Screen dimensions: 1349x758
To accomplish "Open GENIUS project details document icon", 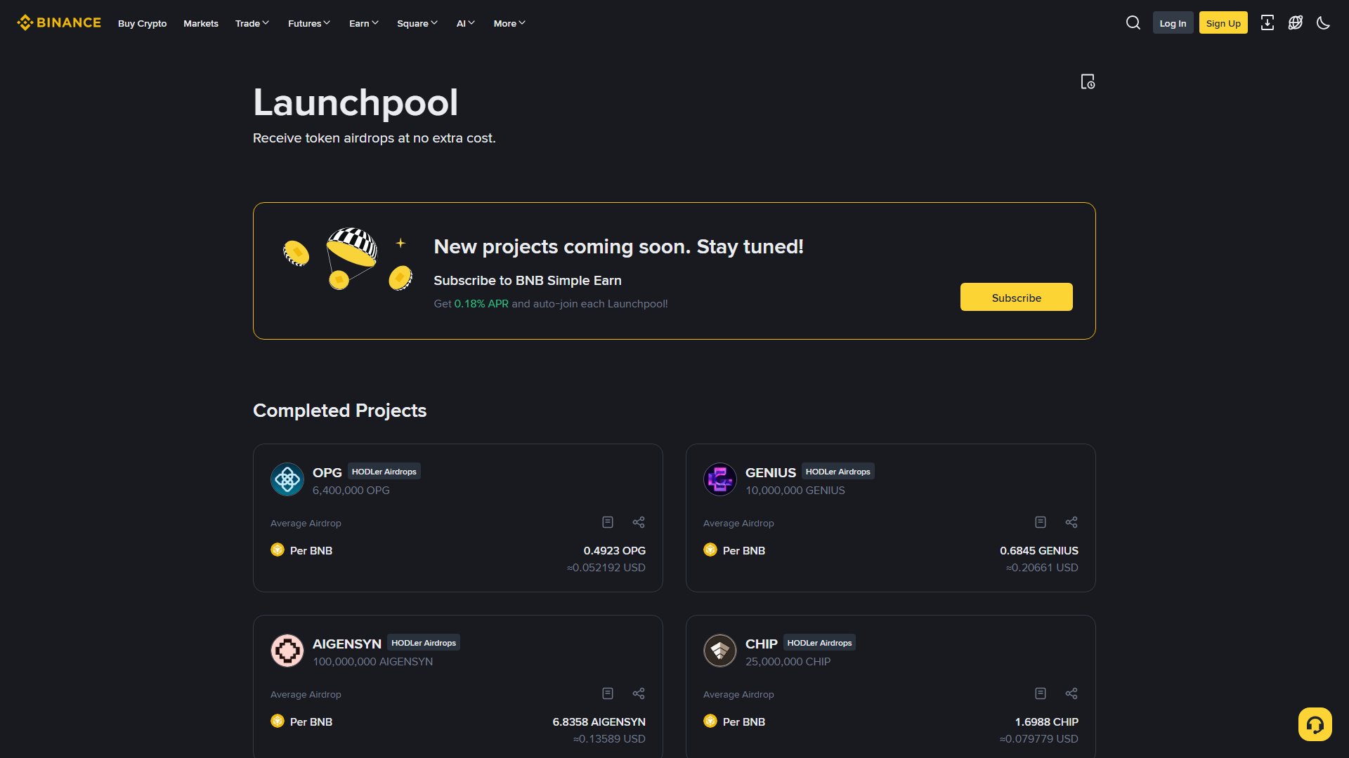I will click(x=1041, y=522).
